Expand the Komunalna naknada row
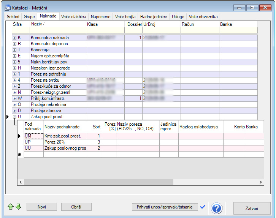The width and height of the screenshot is (276, 218). coord(14,38)
